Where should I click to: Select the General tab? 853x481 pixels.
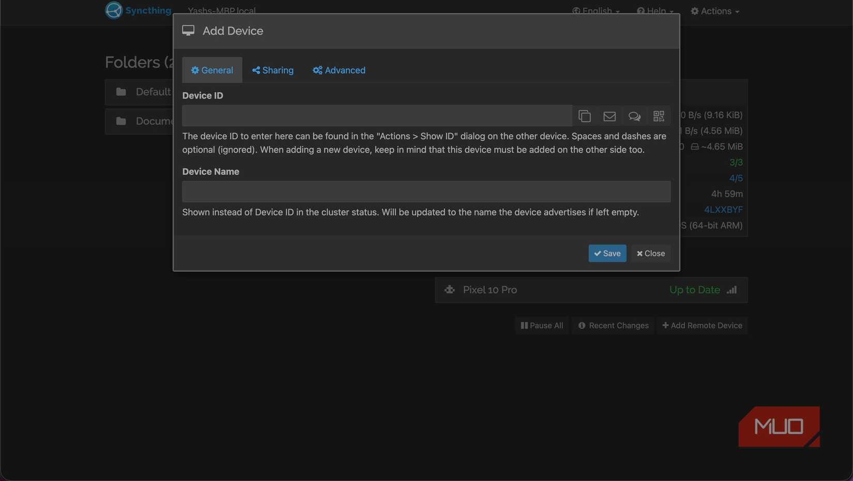[x=212, y=70]
